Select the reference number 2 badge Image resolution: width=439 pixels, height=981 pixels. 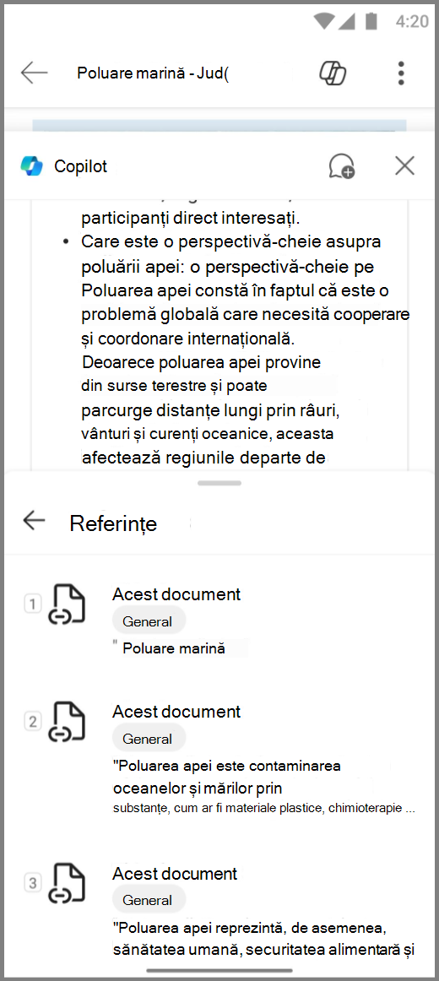point(33,721)
